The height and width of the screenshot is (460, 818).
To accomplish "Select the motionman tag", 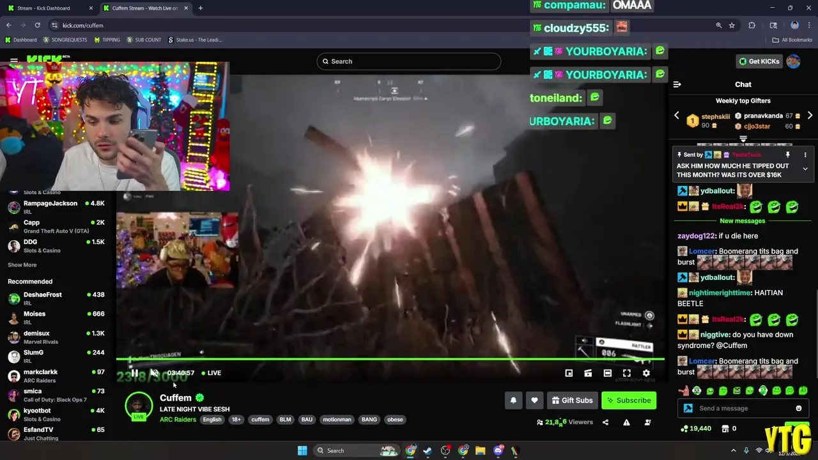I will coord(337,420).
